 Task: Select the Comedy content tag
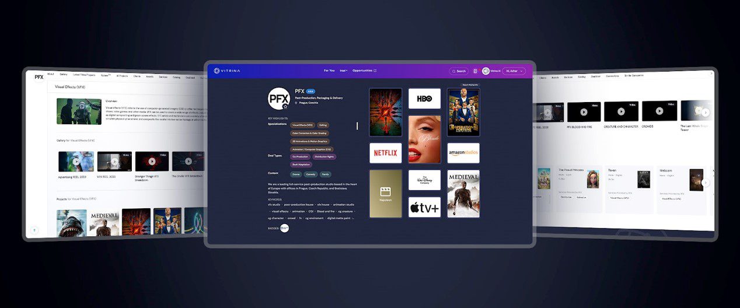pyautogui.click(x=310, y=174)
